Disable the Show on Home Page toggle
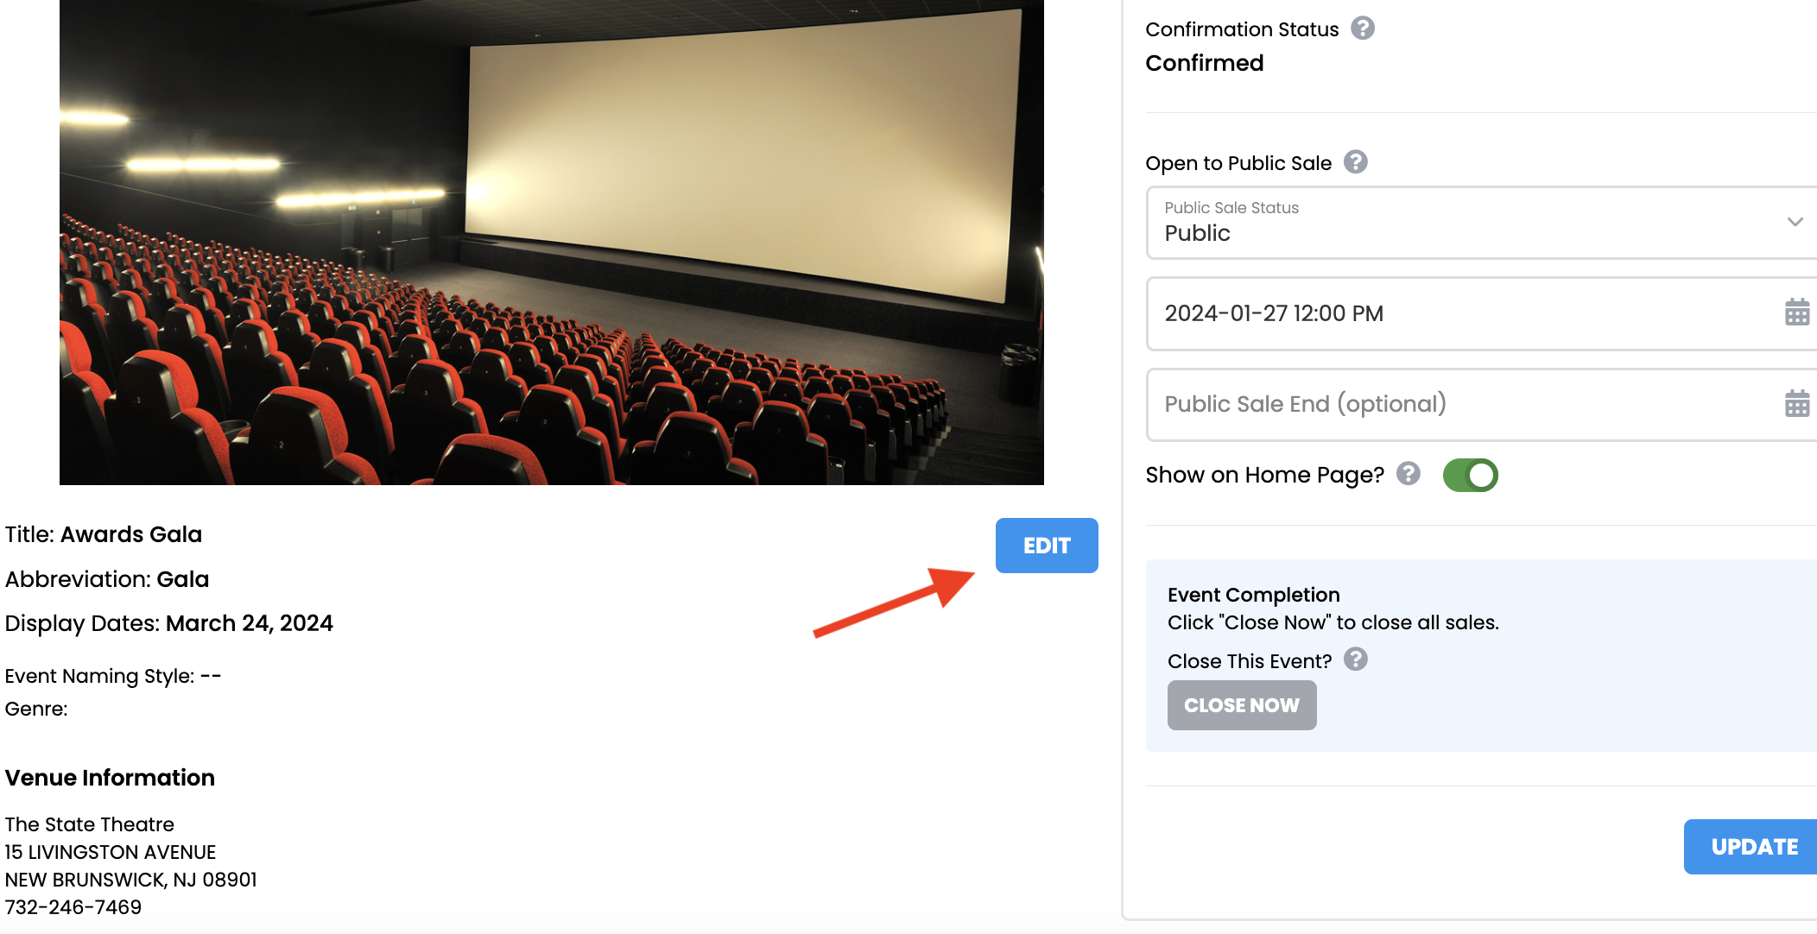The image size is (1817, 934). [x=1470, y=475]
